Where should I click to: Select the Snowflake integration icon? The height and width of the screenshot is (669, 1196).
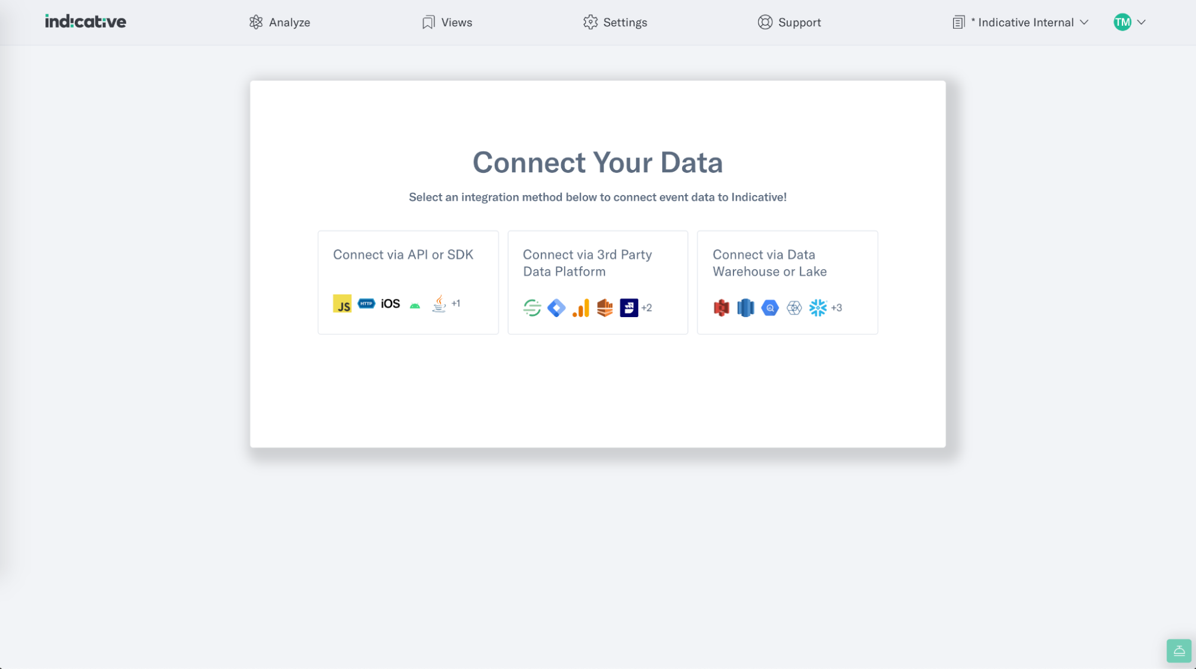tap(817, 308)
